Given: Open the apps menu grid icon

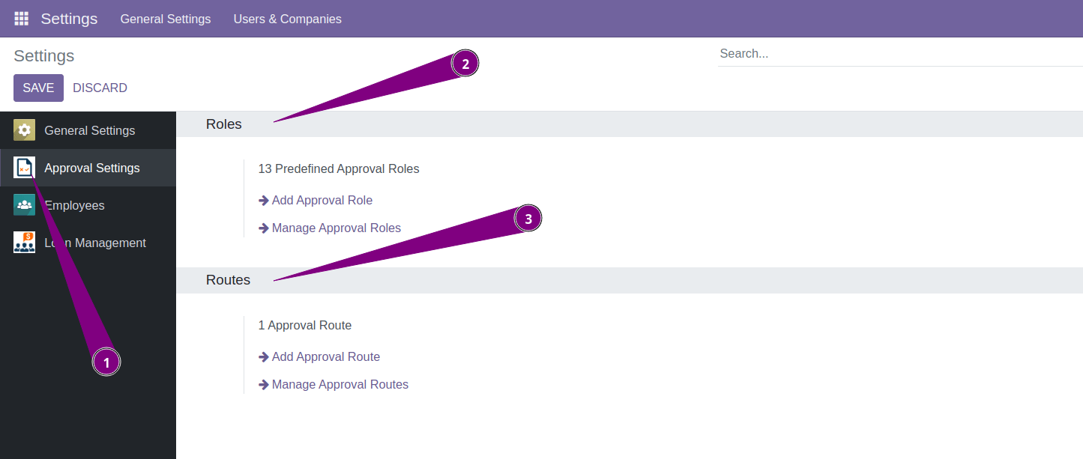Looking at the screenshot, I should coord(21,18).
